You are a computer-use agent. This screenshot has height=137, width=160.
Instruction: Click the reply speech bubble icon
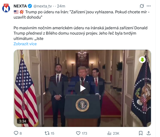pos(16,133)
